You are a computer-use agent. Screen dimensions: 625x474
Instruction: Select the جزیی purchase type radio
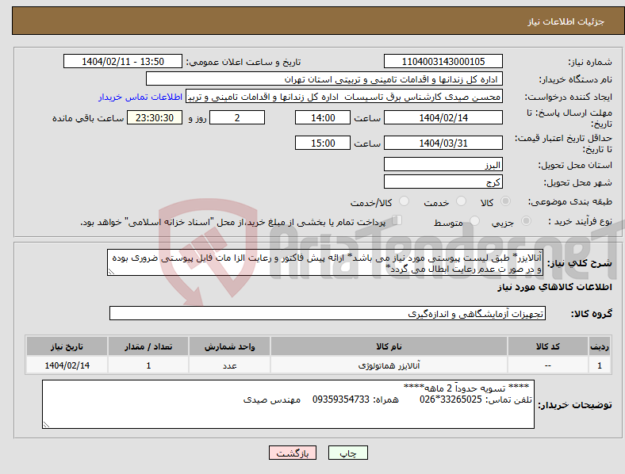pos(526,220)
